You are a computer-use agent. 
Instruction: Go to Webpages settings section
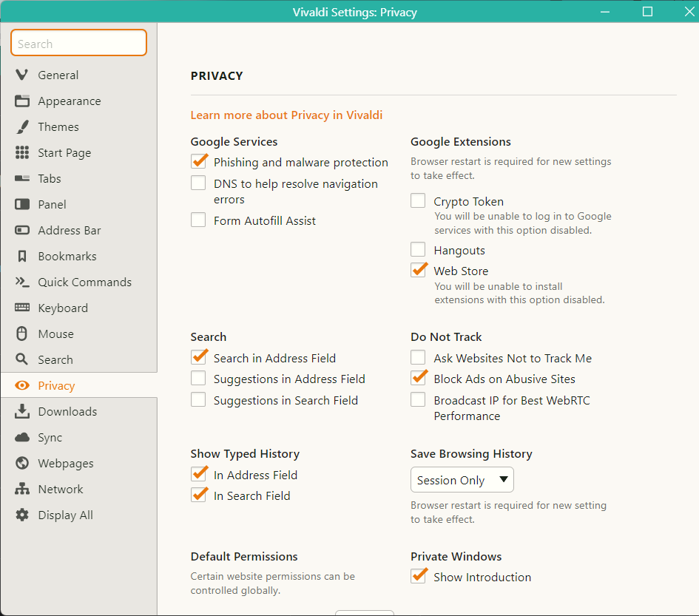point(65,464)
